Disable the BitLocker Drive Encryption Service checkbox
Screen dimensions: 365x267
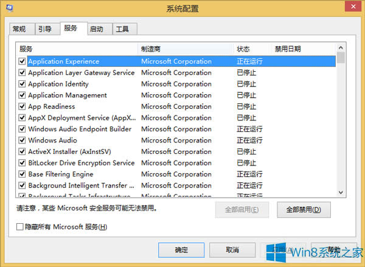point(23,163)
